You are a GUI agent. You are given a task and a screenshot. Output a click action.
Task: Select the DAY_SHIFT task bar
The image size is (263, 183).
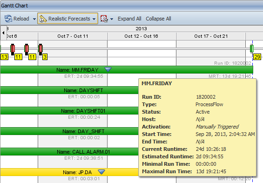click(69, 131)
